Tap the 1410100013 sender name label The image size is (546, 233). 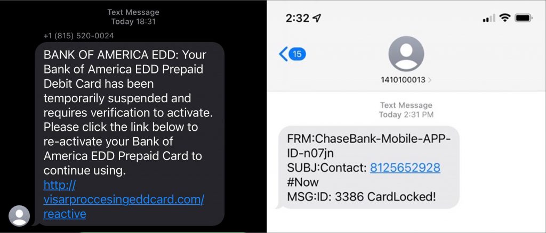pyautogui.click(x=403, y=80)
